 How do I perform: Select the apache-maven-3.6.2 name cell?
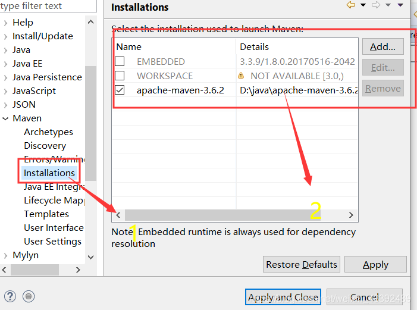[x=180, y=90]
